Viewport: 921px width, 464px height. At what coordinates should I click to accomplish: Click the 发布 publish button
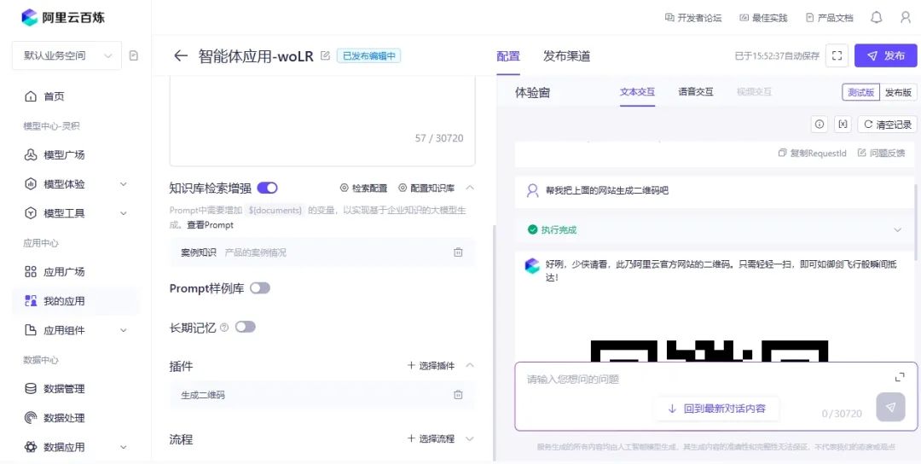click(x=886, y=55)
